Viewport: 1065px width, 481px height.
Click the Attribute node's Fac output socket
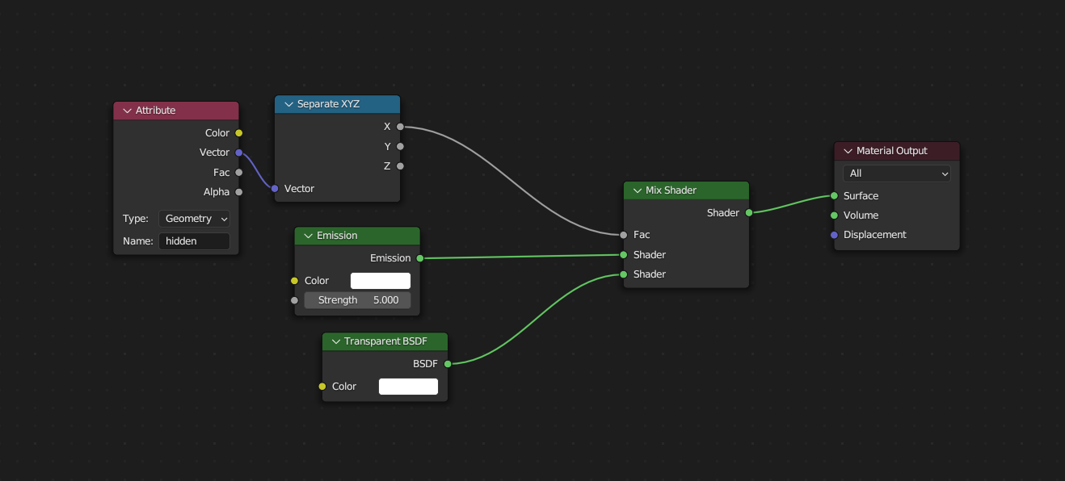click(x=238, y=172)
